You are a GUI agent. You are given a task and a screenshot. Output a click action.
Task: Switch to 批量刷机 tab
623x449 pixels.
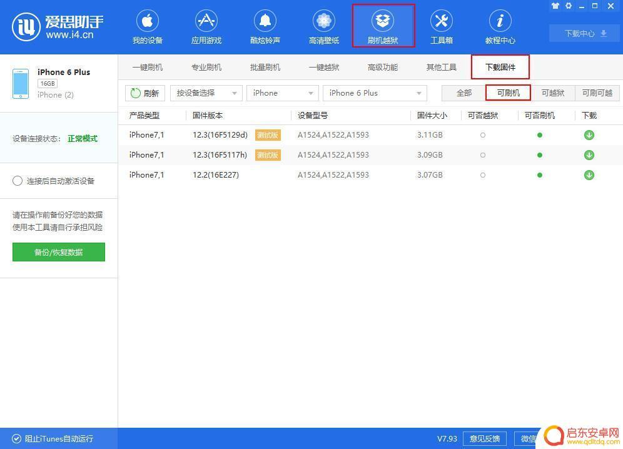coord(265,67)
